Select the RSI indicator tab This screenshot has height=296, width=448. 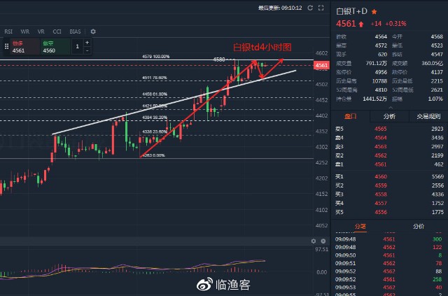click(8, 31)
